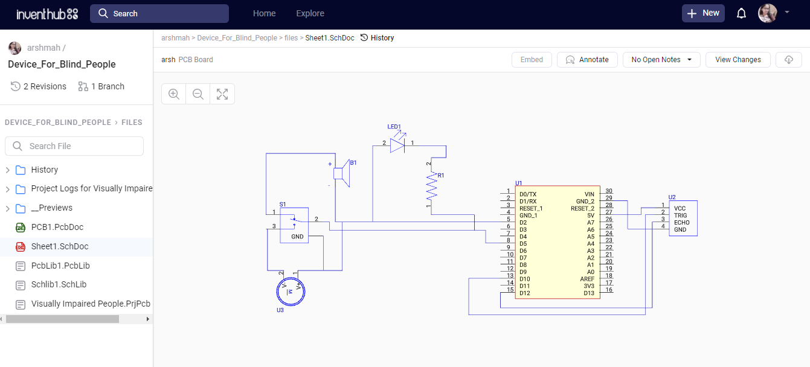Open the Annotate tool
The width and height of the screenshot is (810, 367).
click(x=587, y=59)
